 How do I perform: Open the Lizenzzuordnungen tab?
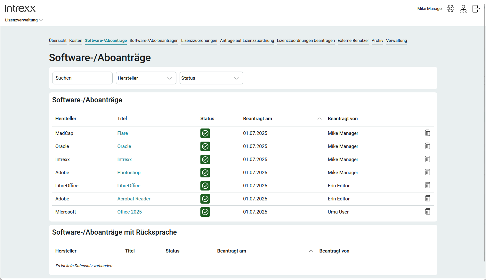[199, 41]
